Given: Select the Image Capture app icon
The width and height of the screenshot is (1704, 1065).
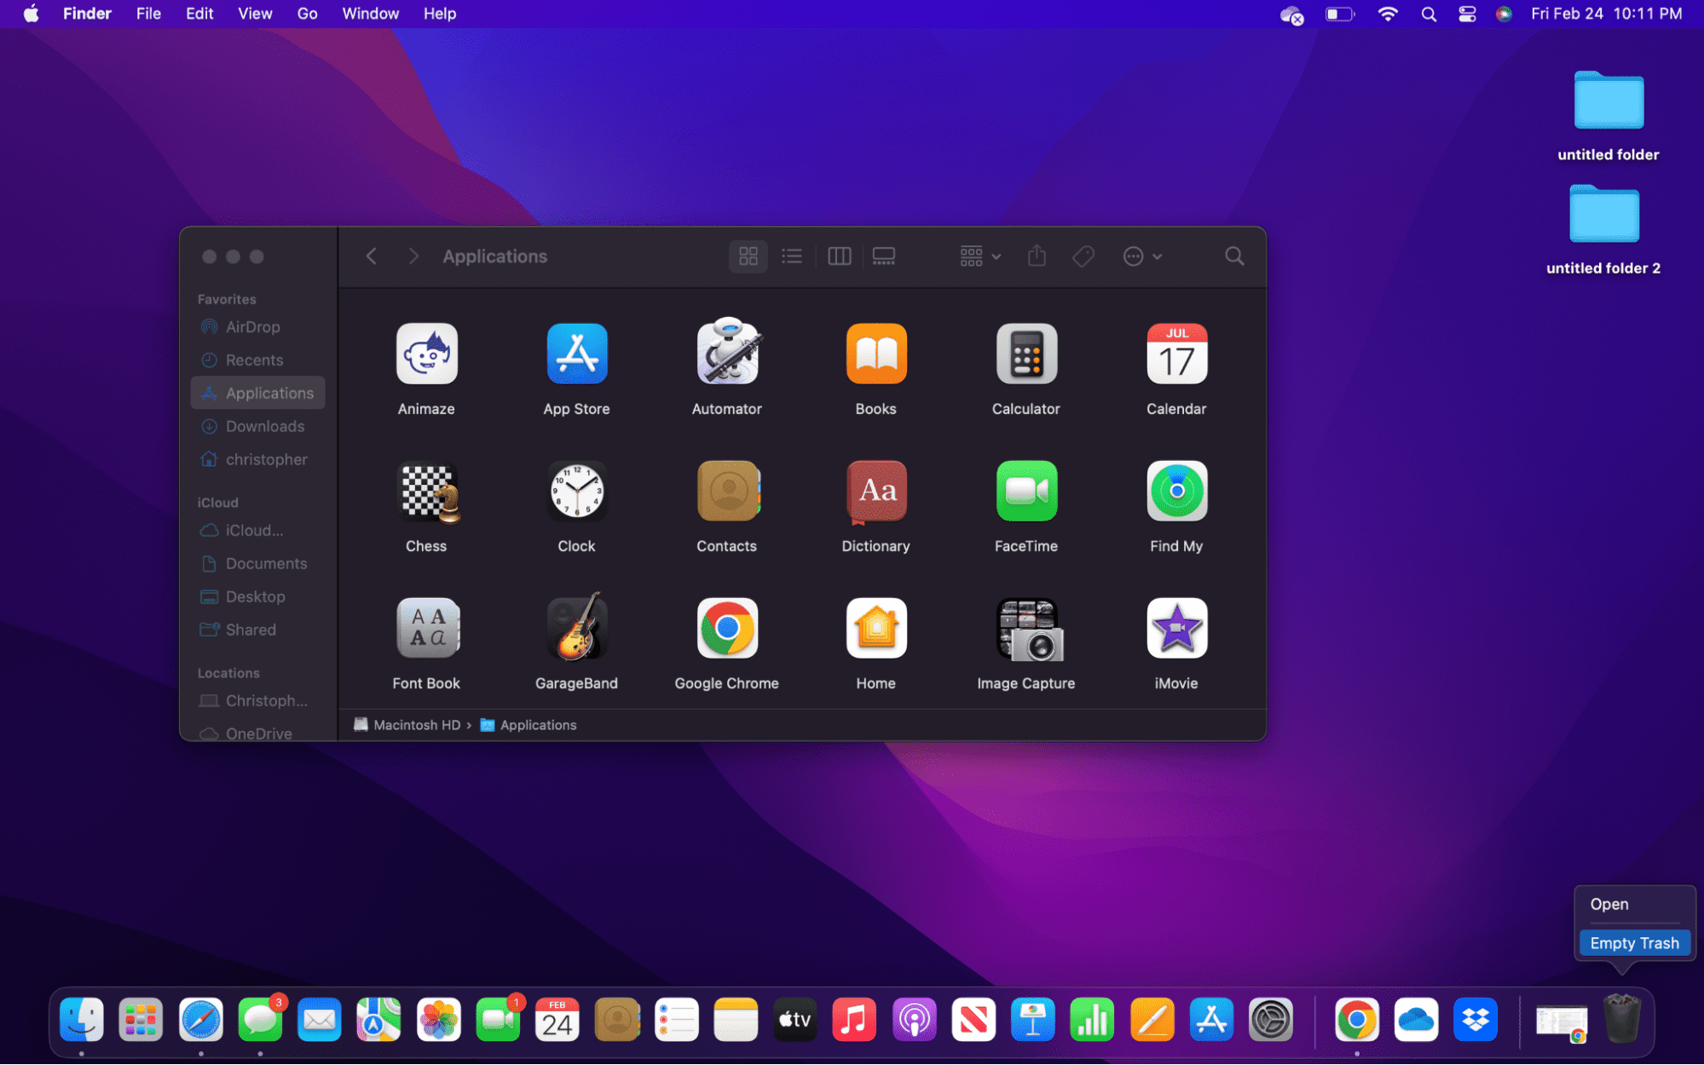Looking at the screenshot, I should pyautogui.click(x=1030, y=630).
